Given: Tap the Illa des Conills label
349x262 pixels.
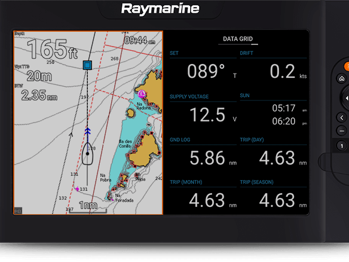Looking at the screenshot, I should (125, 144).
